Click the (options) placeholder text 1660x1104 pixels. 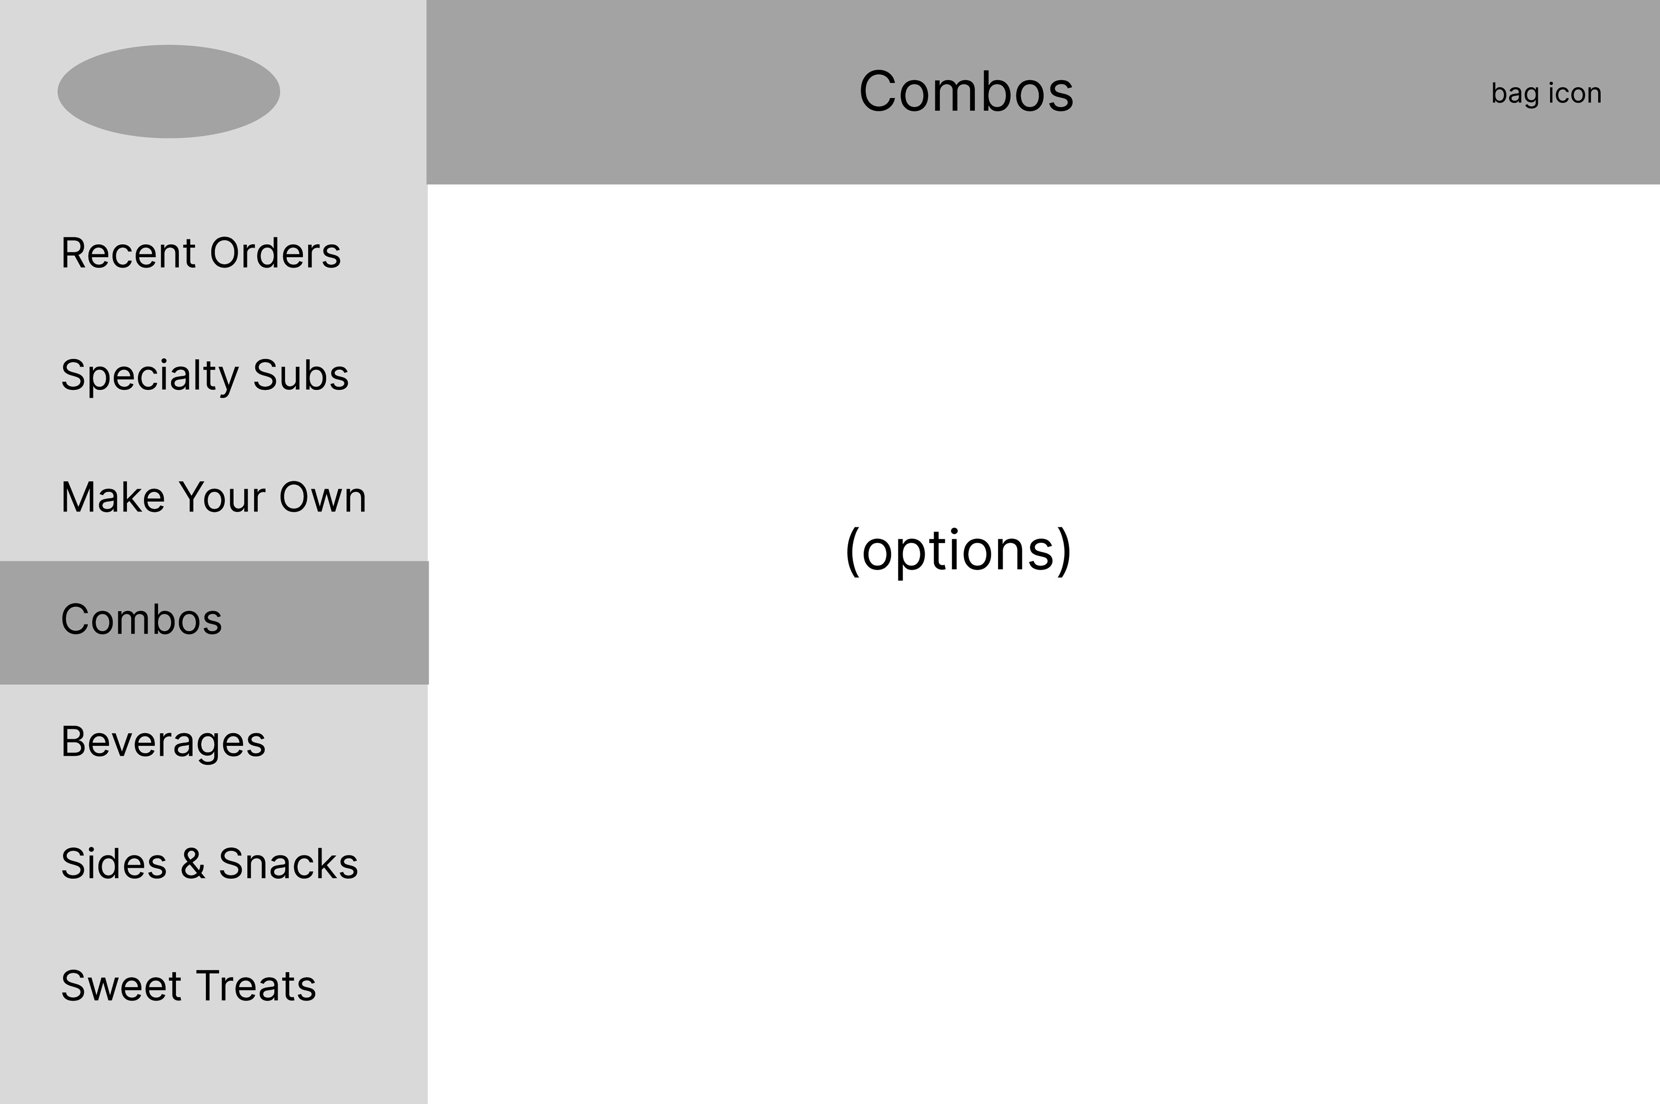click(958, 550)
